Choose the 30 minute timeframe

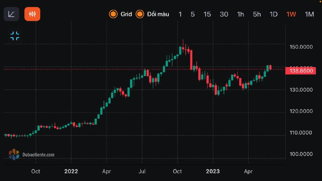coord(224,14)
